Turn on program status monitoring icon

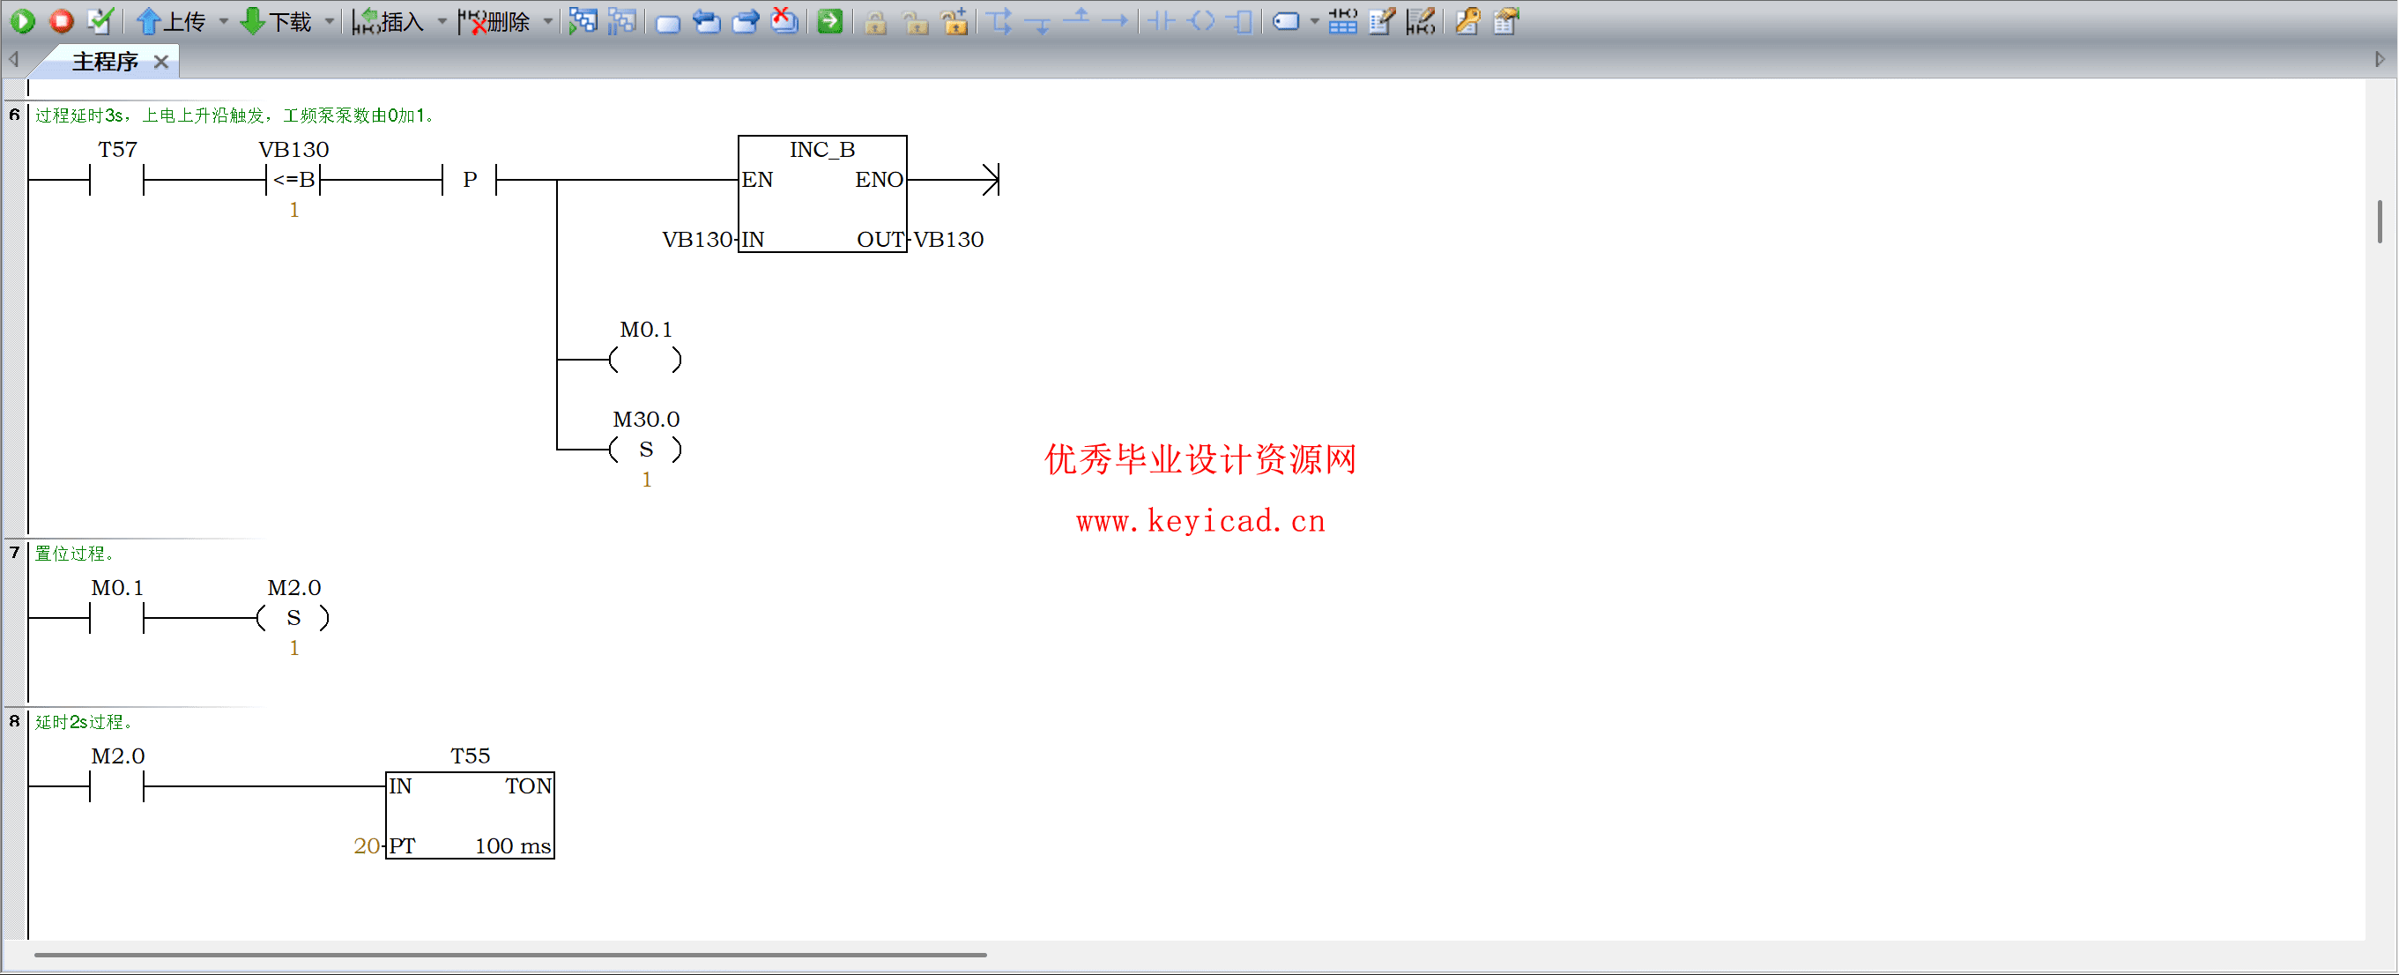coord(583,20)
